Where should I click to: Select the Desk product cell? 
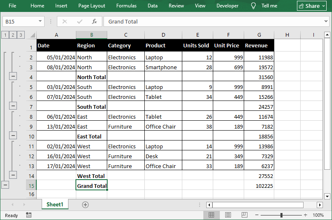163,156
